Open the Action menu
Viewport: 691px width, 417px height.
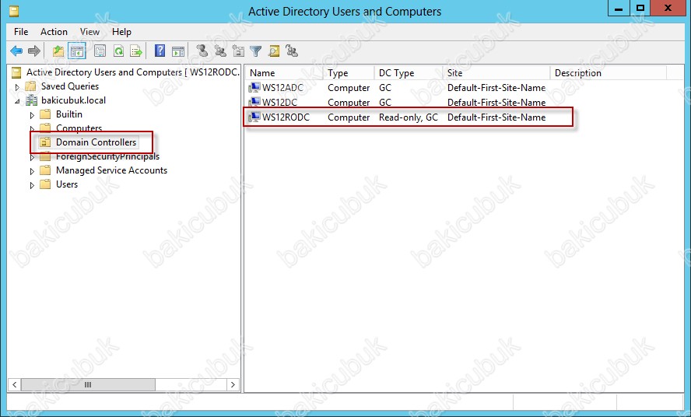pos(54,32)
